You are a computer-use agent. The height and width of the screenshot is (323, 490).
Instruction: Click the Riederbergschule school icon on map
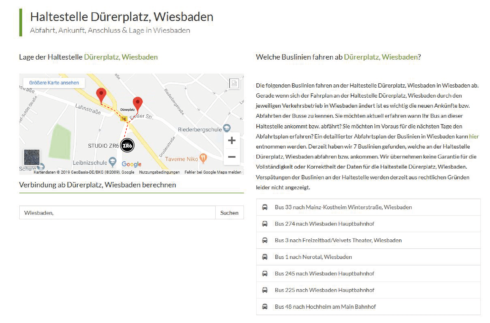pyautogui.click(x=227, y=128)
